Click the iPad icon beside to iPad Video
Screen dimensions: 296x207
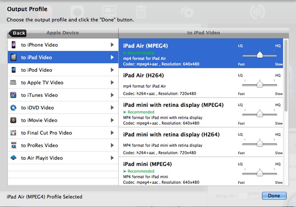[x=13, y=57]
